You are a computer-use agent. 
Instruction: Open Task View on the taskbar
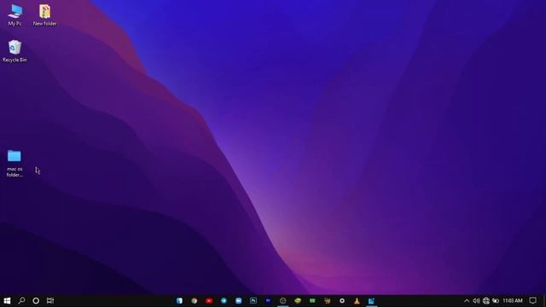point(50,301)
